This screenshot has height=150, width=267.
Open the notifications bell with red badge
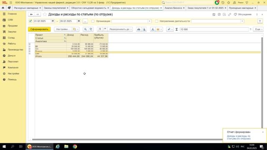click(x=217, y=2)
